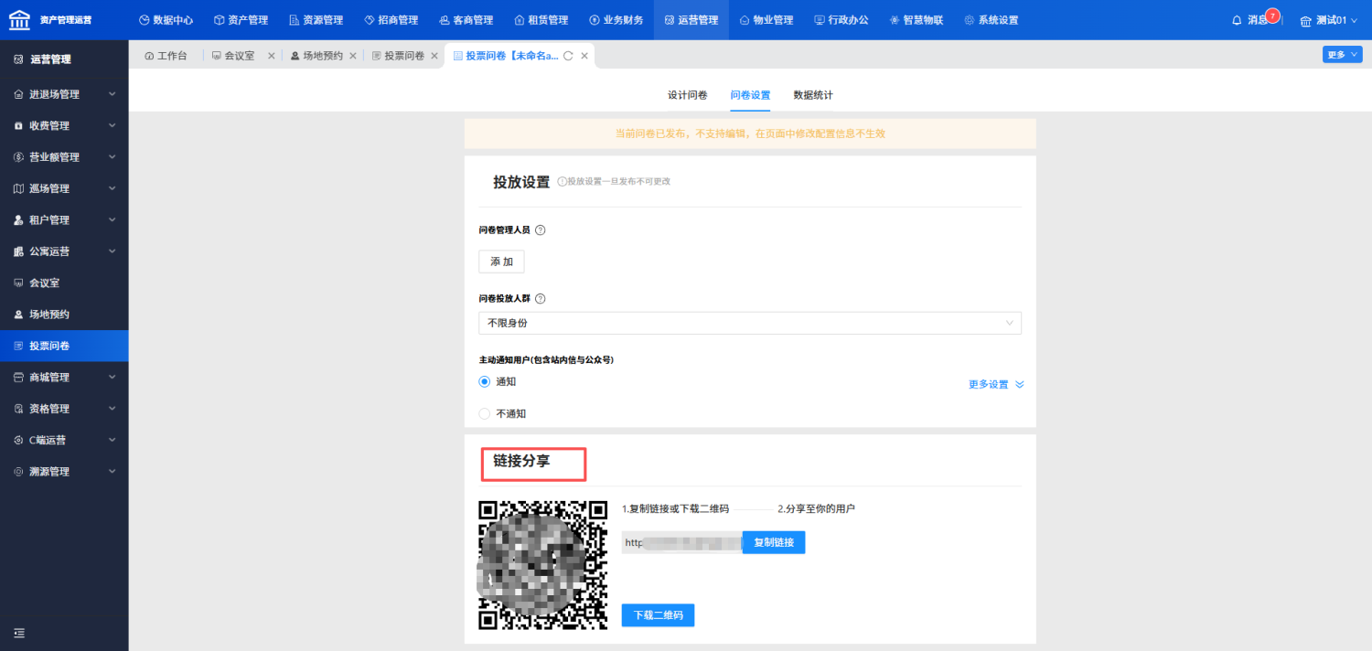Click the share link URL field
The width and height of the screenshot is (1372, 651).
coord(681,542)
